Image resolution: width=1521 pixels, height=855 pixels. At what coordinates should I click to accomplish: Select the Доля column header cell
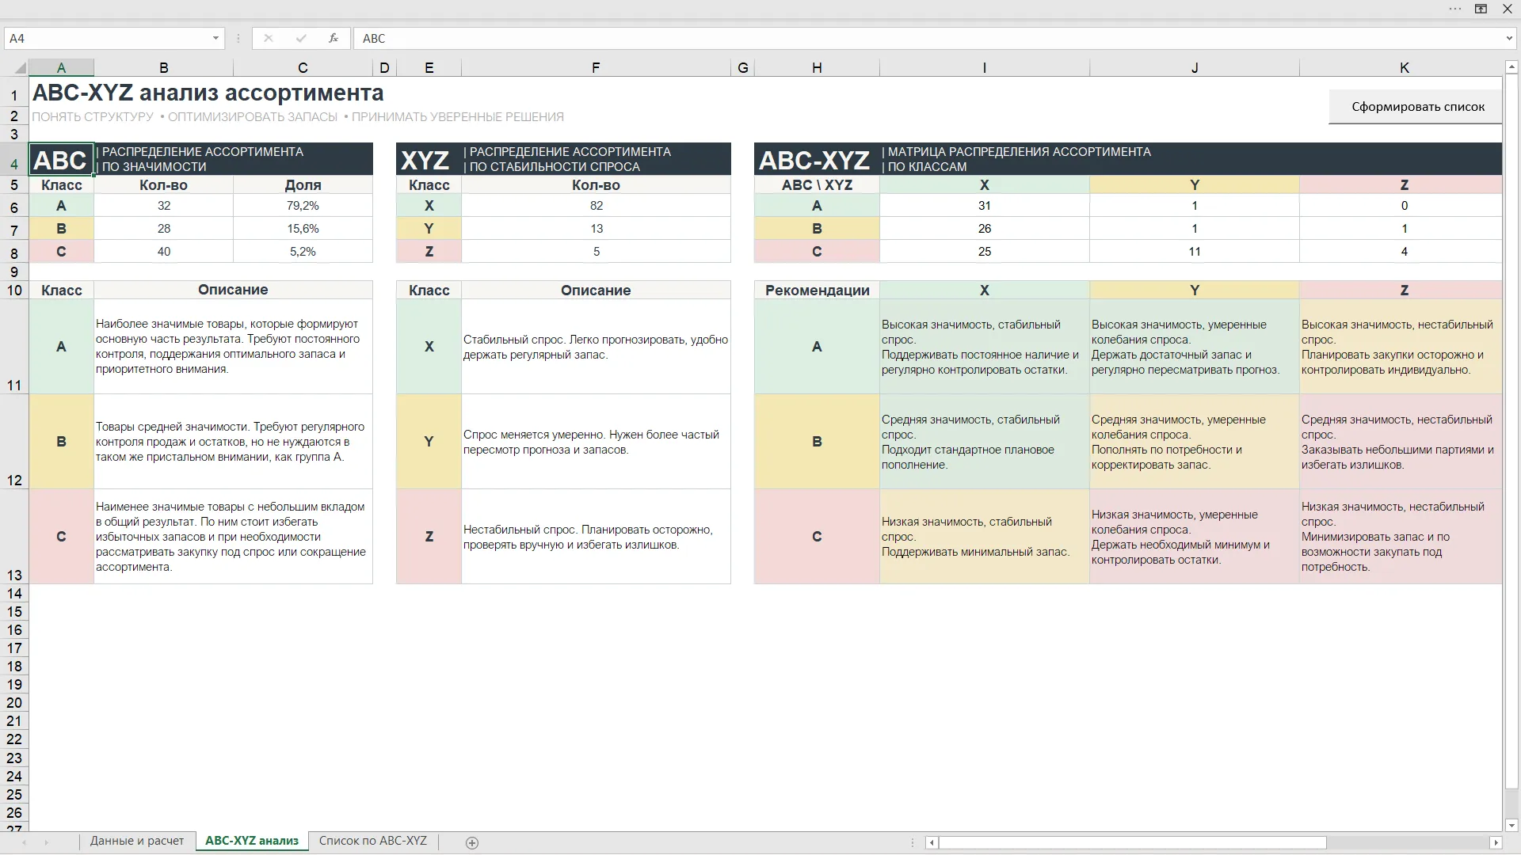tap(303, 185)
